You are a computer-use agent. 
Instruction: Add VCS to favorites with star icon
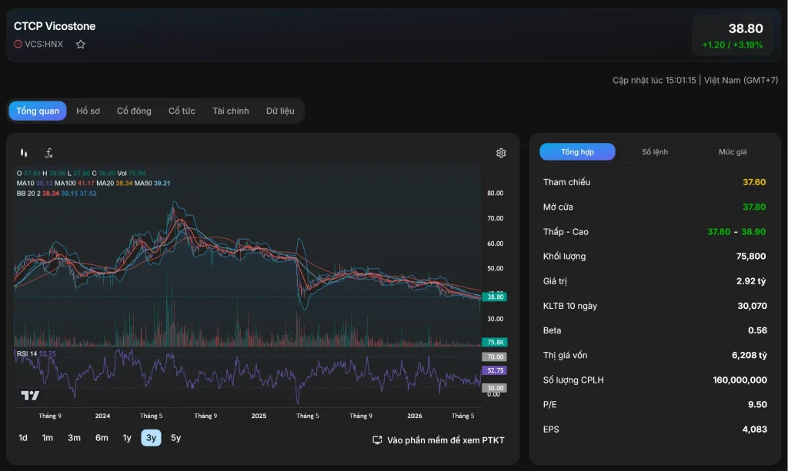tap(80, 44)
